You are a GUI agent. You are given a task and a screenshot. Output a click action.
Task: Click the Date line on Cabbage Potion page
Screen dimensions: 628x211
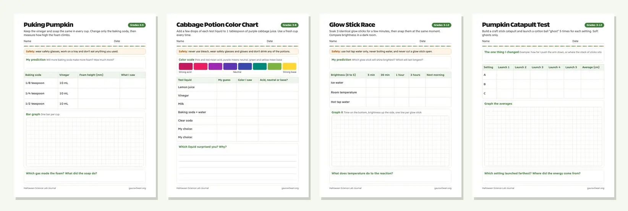(283, 42)
